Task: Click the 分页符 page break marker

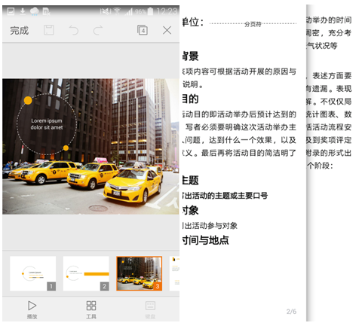Action: [x=253, y=24]
